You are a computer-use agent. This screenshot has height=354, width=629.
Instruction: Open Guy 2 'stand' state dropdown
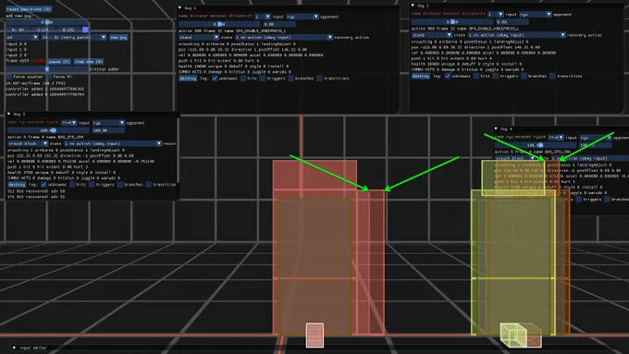432,35
